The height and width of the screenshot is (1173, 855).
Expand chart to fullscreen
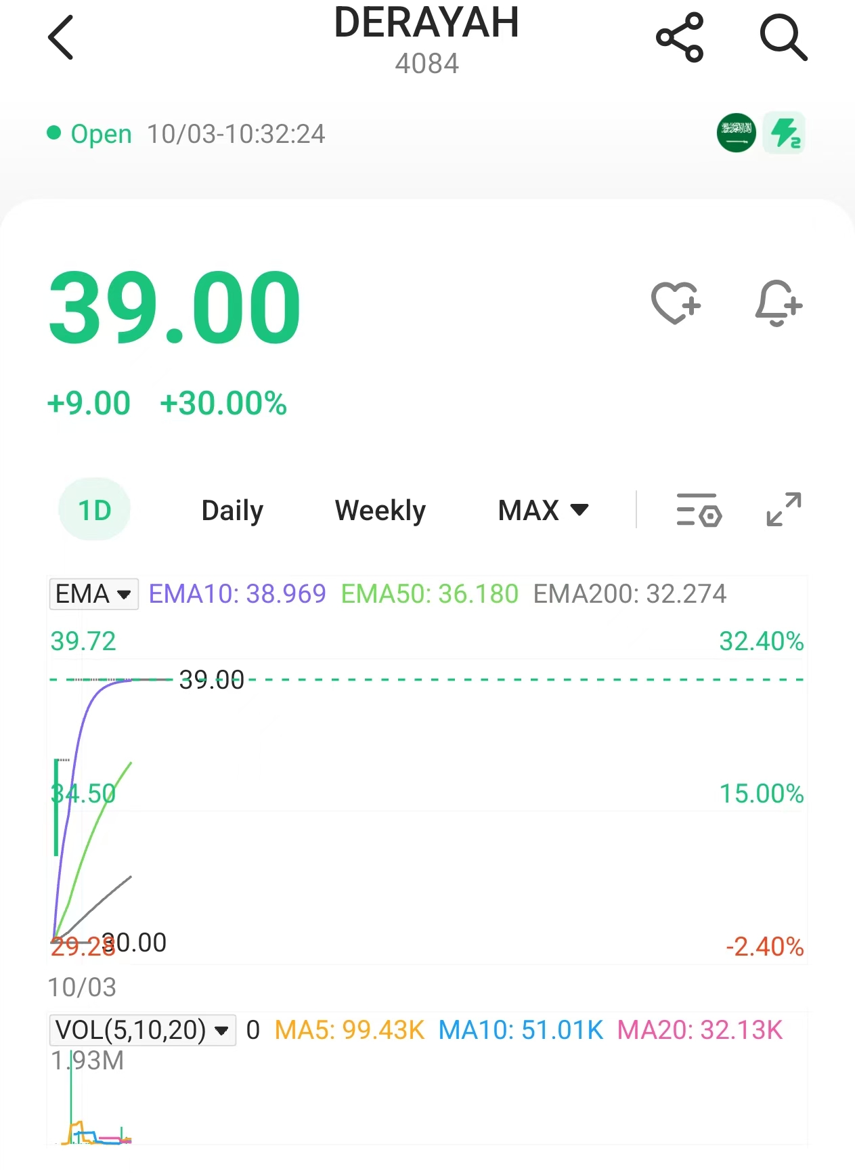783,510
